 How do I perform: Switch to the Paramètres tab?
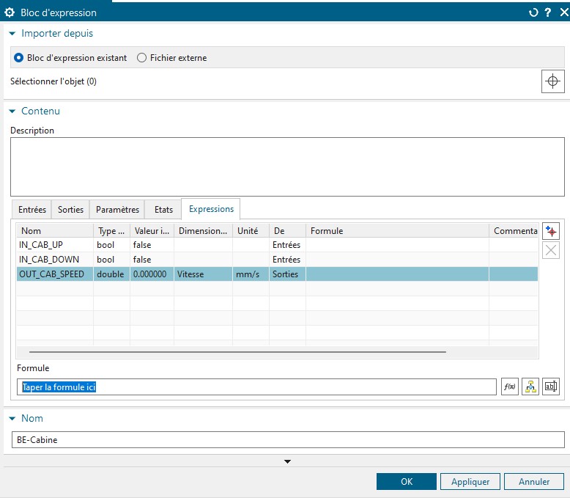click(117, 210)
